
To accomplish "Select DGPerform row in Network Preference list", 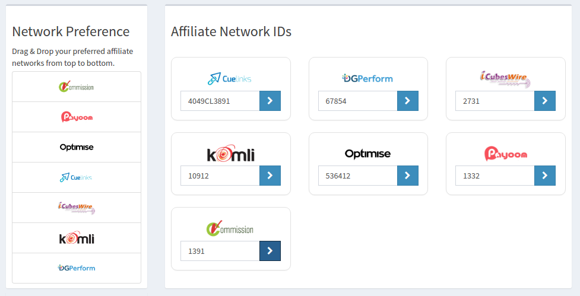I will coord(77,268).
